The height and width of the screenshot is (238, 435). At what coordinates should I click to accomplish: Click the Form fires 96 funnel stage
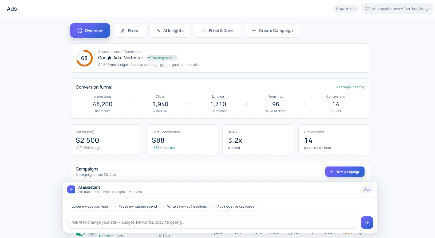(276, 104)
